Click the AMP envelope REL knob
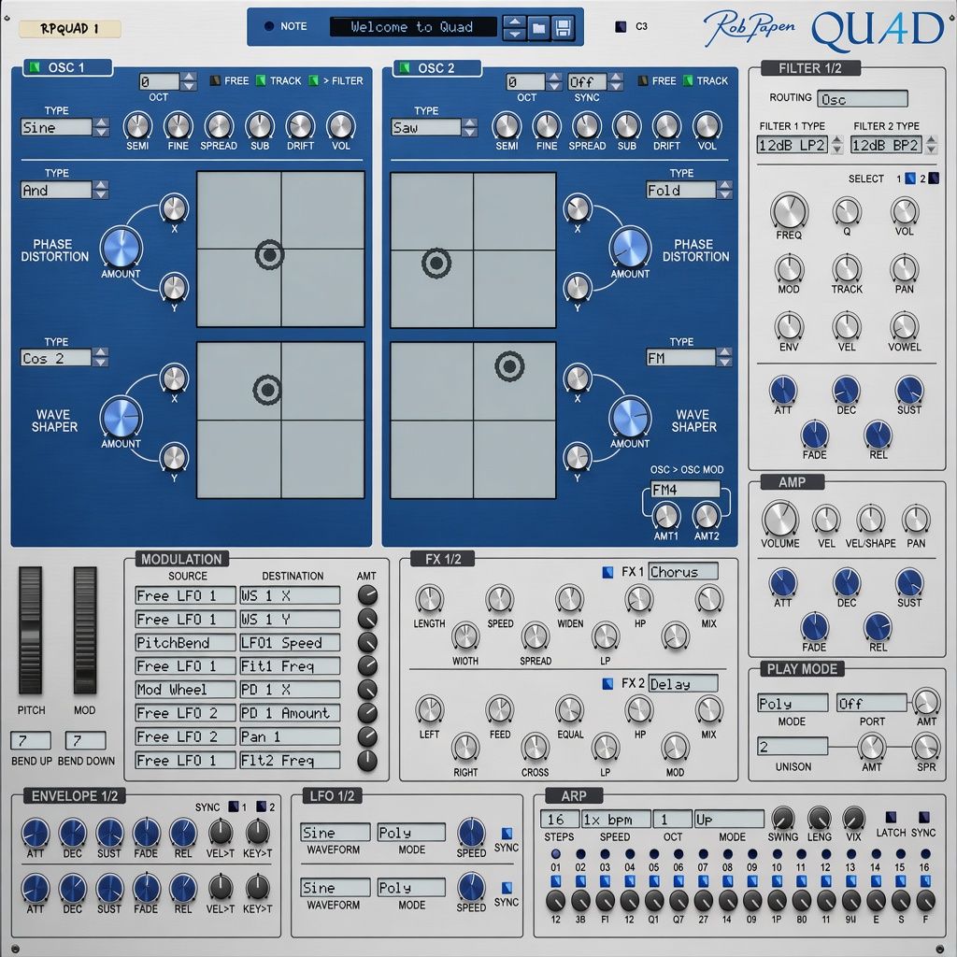The width and height of the screenshot is (957, 957). click(x=878, y=627)
